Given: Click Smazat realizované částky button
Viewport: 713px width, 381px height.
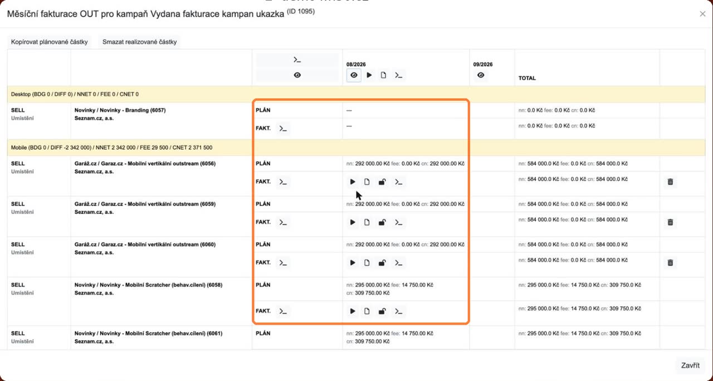Looking at the screenshot, I should click(139, 42).
